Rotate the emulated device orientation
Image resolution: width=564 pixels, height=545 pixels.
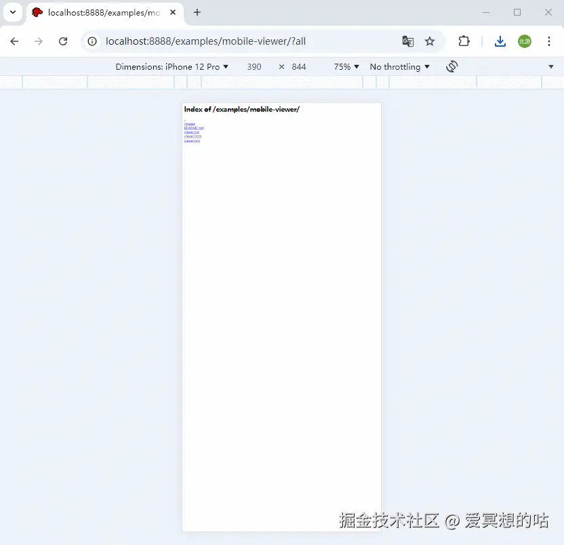pos(451,66)
